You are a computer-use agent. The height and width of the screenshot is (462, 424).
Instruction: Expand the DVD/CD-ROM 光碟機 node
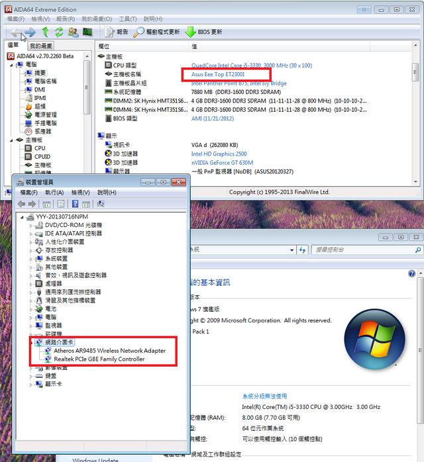(31, 226)
